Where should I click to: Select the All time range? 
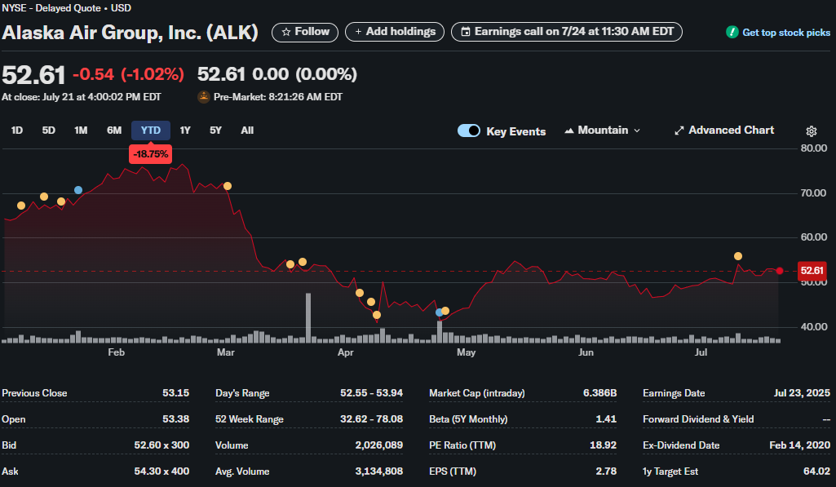click(x=247, y=131)
